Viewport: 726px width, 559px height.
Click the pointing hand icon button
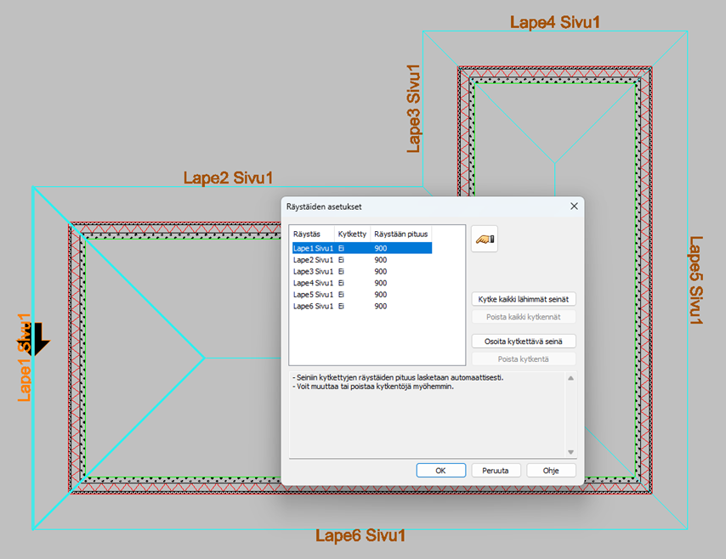pyautogui.click(x=484, y=239)
